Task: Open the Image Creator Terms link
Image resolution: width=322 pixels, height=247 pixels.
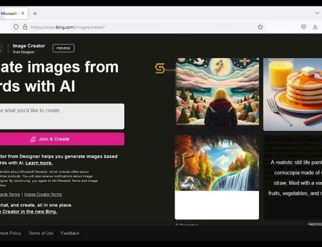Action: [x=43, y=194]
